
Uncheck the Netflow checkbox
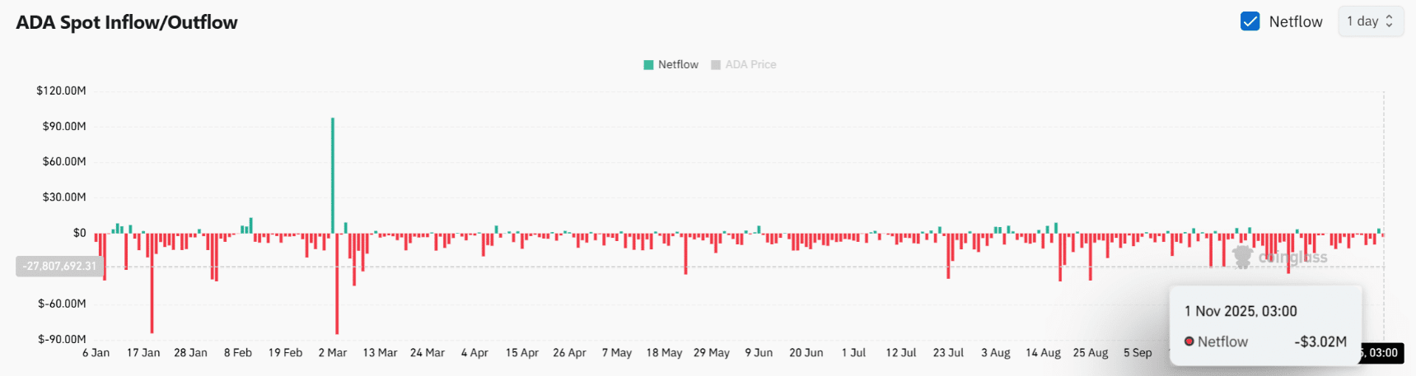(1250, 21)
